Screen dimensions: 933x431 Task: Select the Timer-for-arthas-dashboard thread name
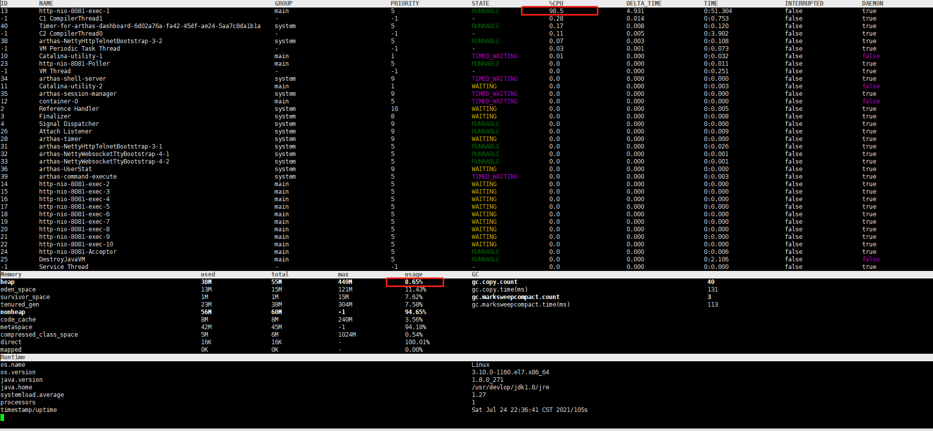click(x=150, y=26)
